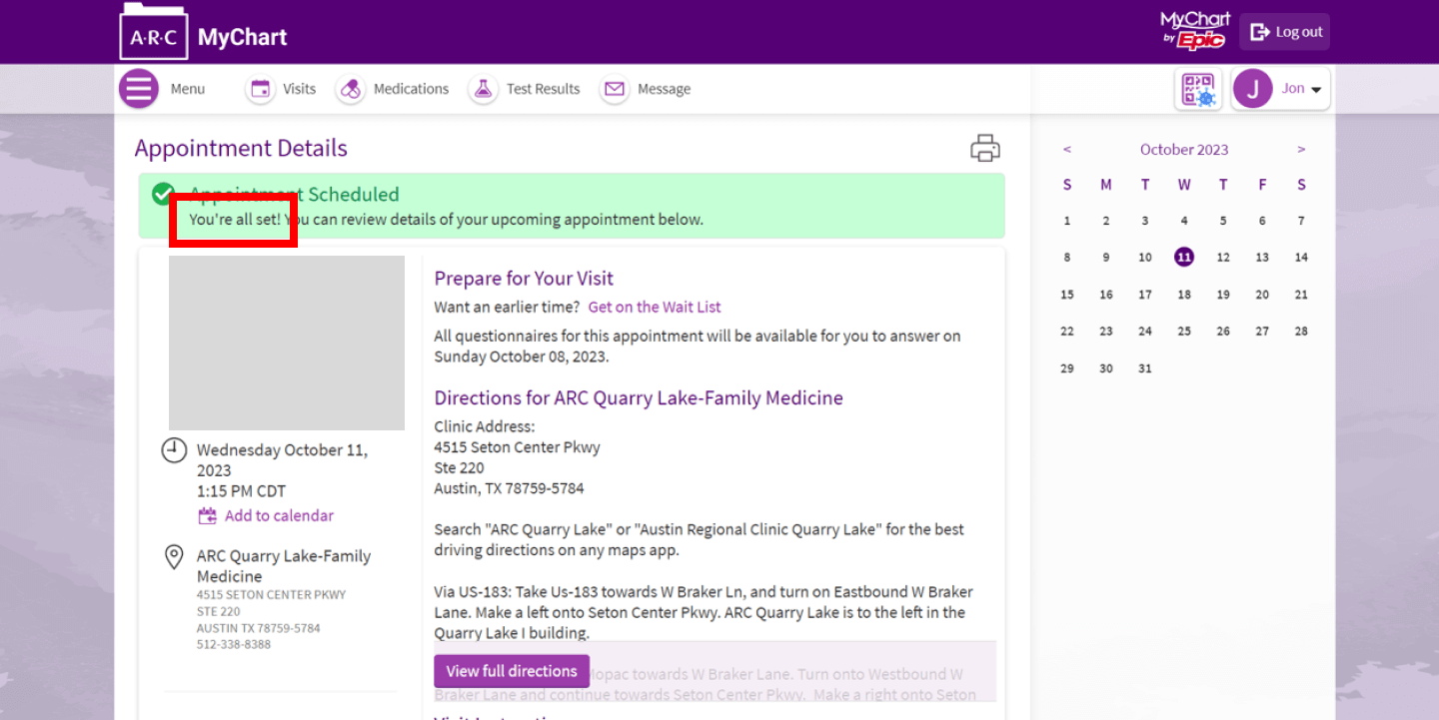Click the ARC Quarry Lake-Family Medicine location name
Screen dimensions: 1439x720
(284, 566)
